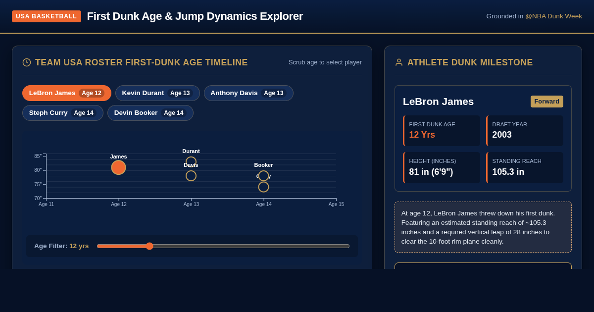Click the athlete person icon
Viewport: 594px width, 312px height.
pos(399,62)
